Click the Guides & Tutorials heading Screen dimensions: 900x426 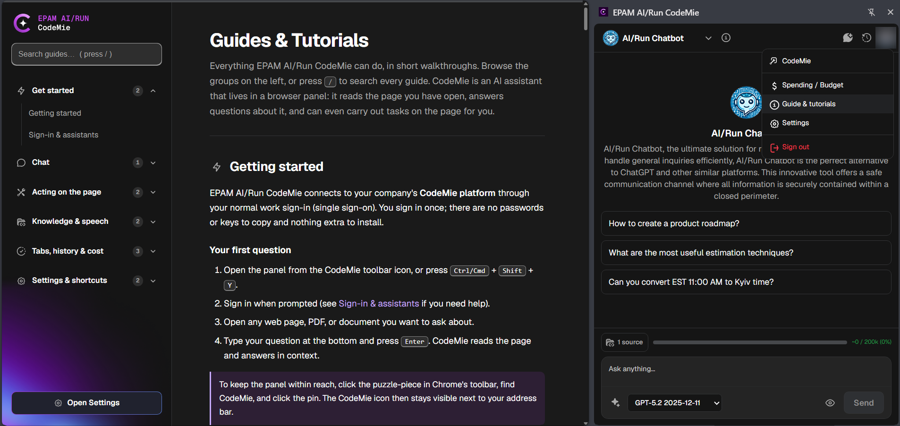point(289,41)
